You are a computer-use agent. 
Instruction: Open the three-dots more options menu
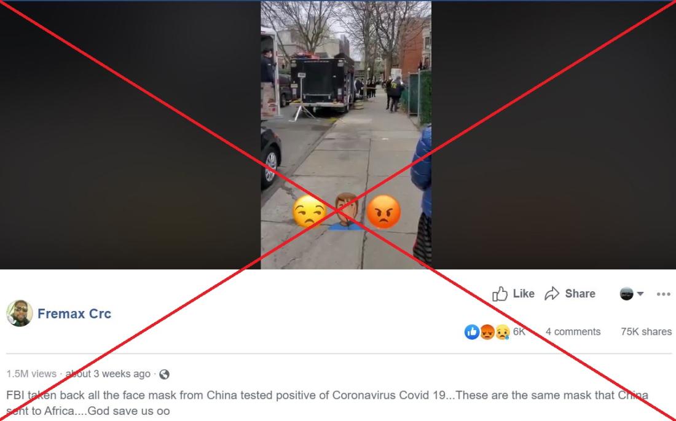click(664, 294)
